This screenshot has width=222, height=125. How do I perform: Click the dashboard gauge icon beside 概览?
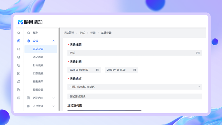[28, 33]
